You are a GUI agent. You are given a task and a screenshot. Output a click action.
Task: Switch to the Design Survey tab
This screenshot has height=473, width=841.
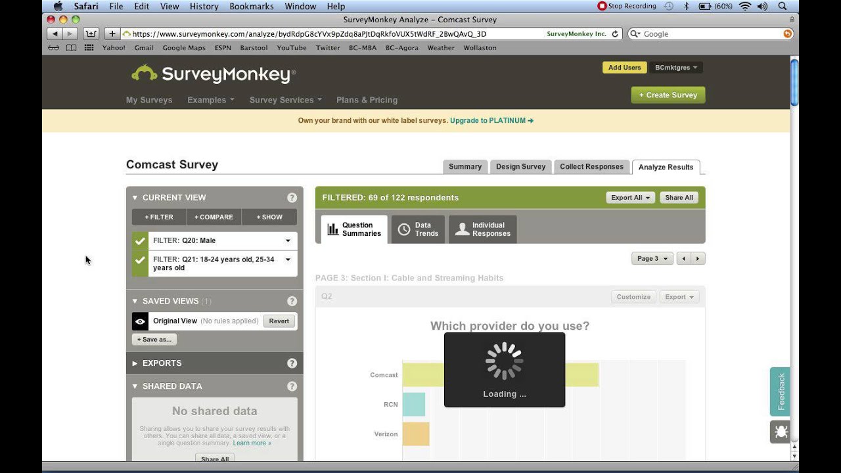(521, 167)
